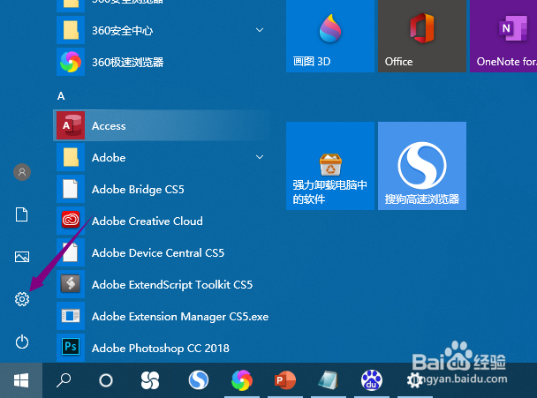Open the Documents icon in Start sidebar
537x398 pixels.
pyautogui.click(x=21, y=214)
